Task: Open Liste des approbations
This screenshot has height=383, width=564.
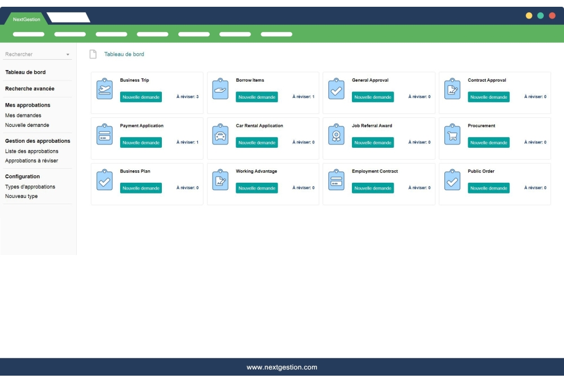Action: (x=30, y=151)
